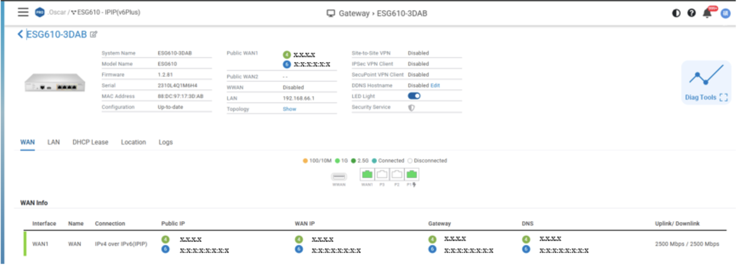Screen dimensions: 746x267
Task: Open the Logs tab
Action: (166, 142)
